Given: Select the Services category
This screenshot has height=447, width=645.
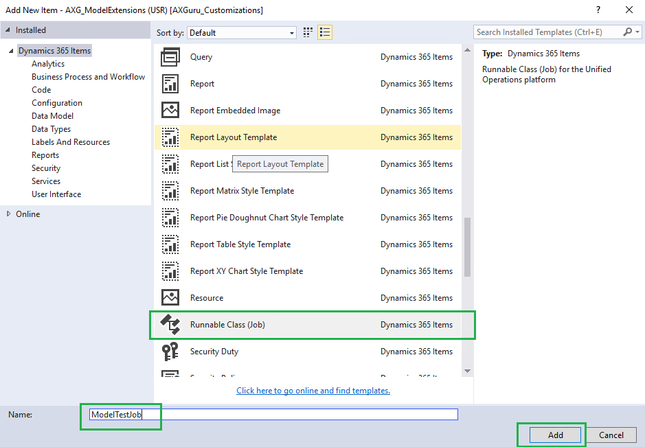Looking at the screenshot, I should click(x=45, y=181).
